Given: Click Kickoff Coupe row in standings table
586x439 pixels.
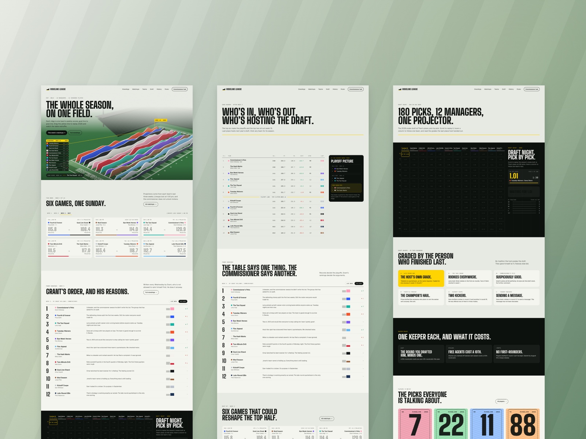Looking at the screenshot, I should click(x=274, y=201).
